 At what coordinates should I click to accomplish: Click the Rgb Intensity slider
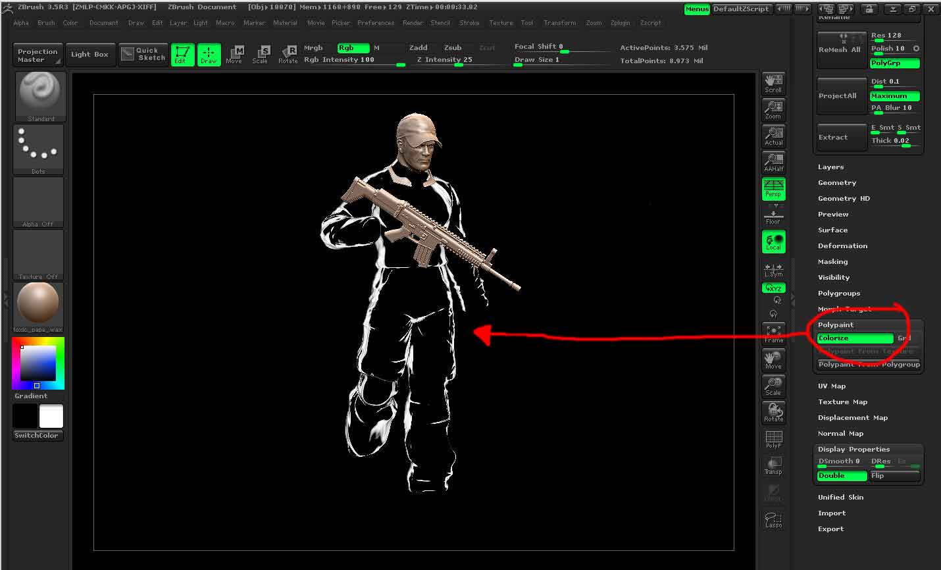355,60
